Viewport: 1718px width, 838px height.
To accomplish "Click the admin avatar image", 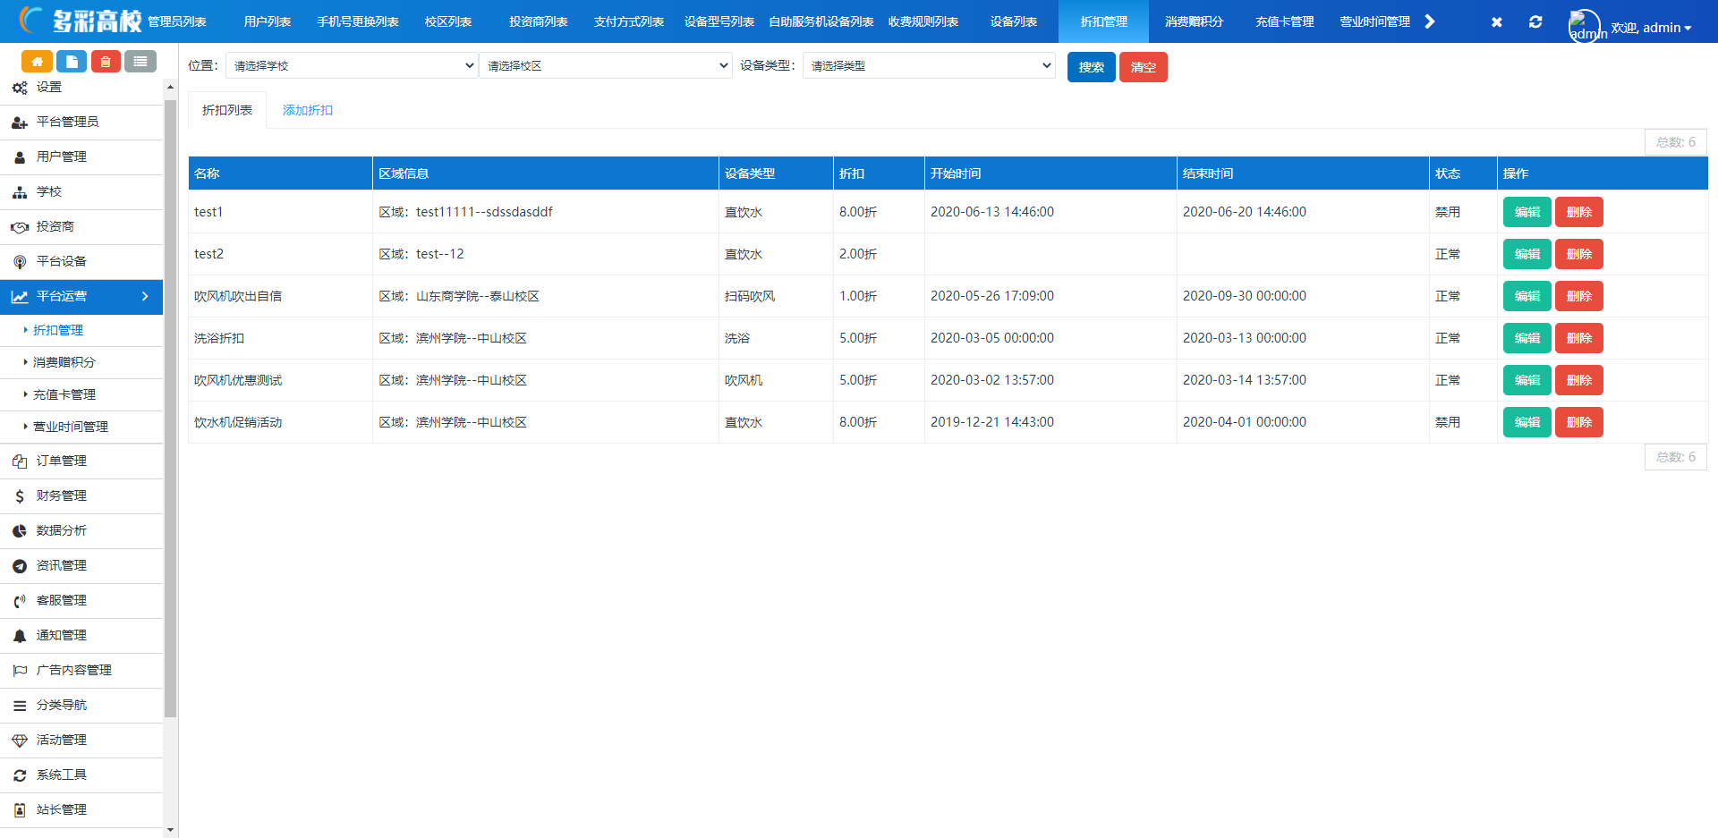I will (1584, 26).
